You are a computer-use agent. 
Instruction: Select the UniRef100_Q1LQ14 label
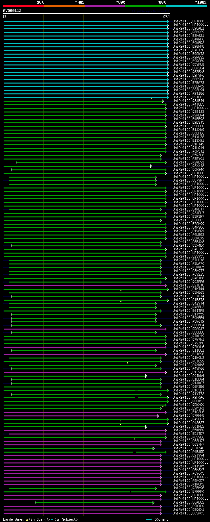(x=188, y=148)
